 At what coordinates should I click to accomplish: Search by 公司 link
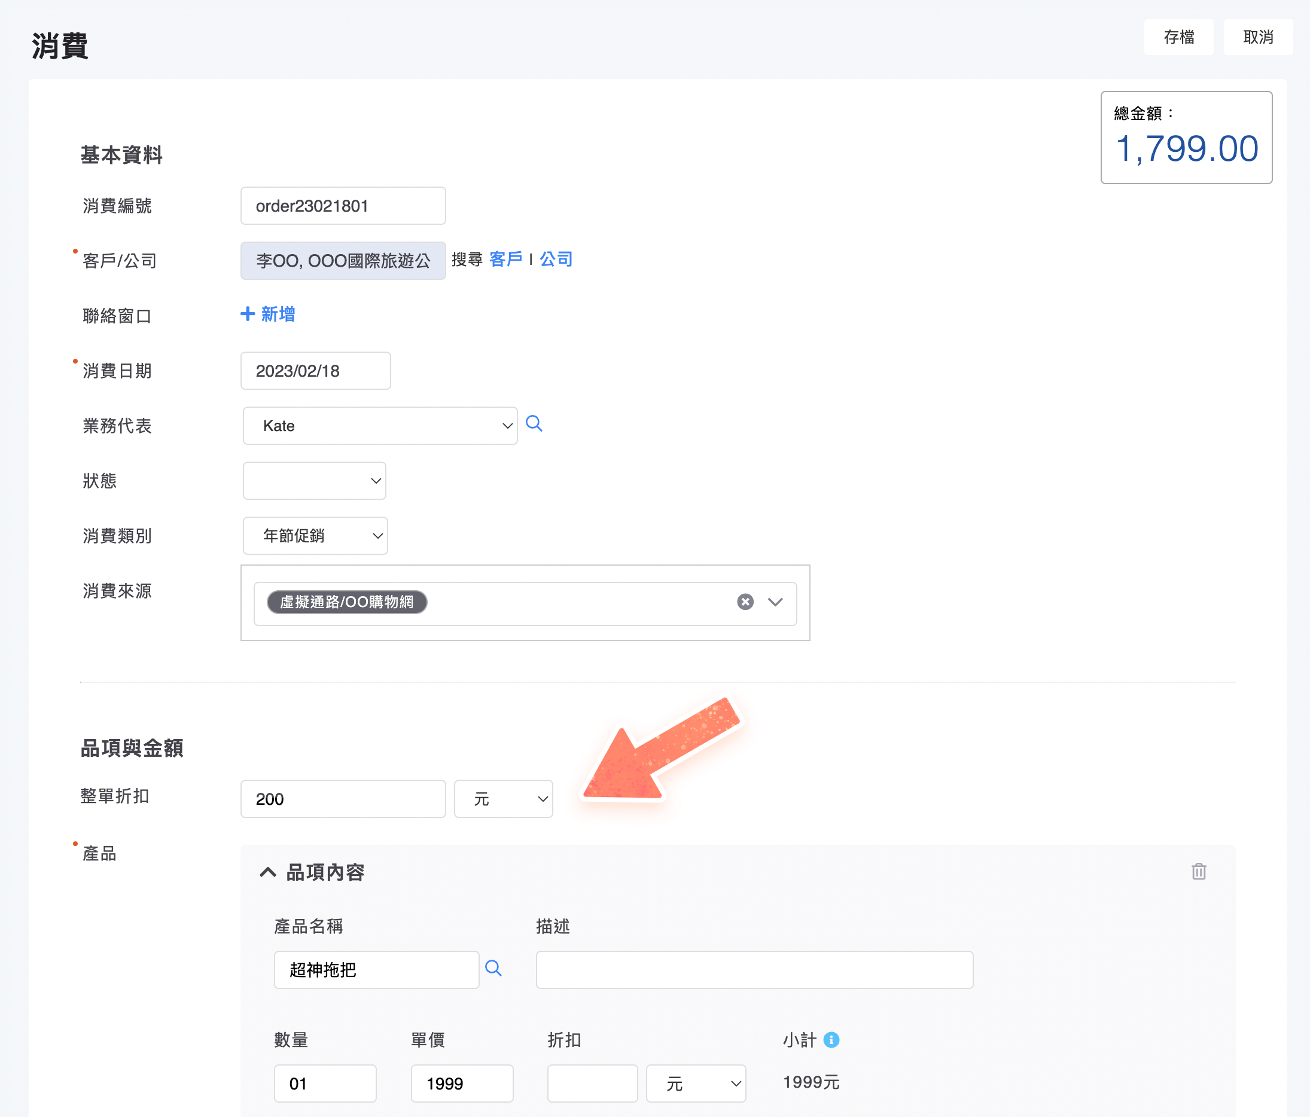pos(556,259)
